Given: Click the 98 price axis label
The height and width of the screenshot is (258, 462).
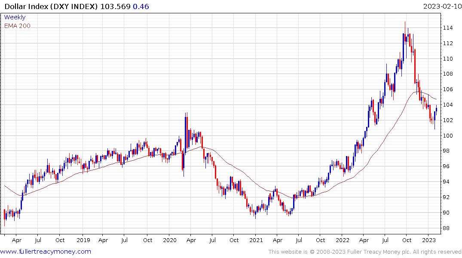Looking at the screenshot, I should (x=446, y=151).
